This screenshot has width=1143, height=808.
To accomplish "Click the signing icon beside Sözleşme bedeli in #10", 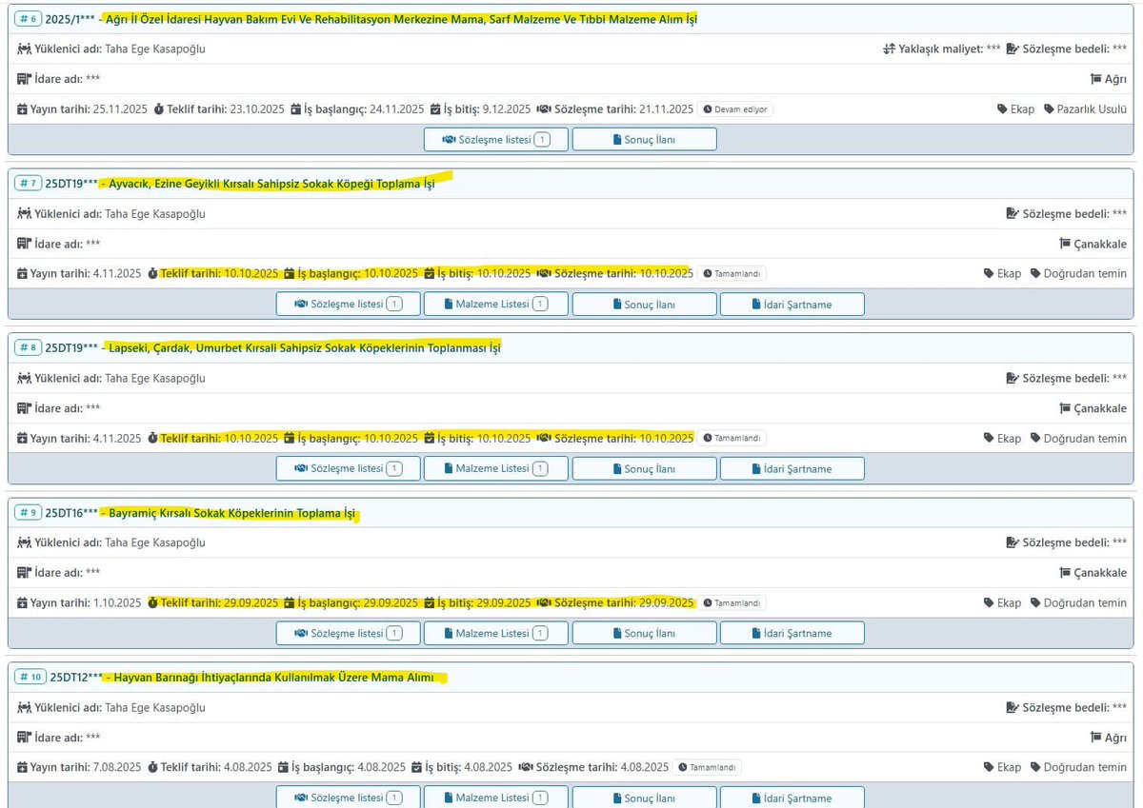I will pos(1013,707).
